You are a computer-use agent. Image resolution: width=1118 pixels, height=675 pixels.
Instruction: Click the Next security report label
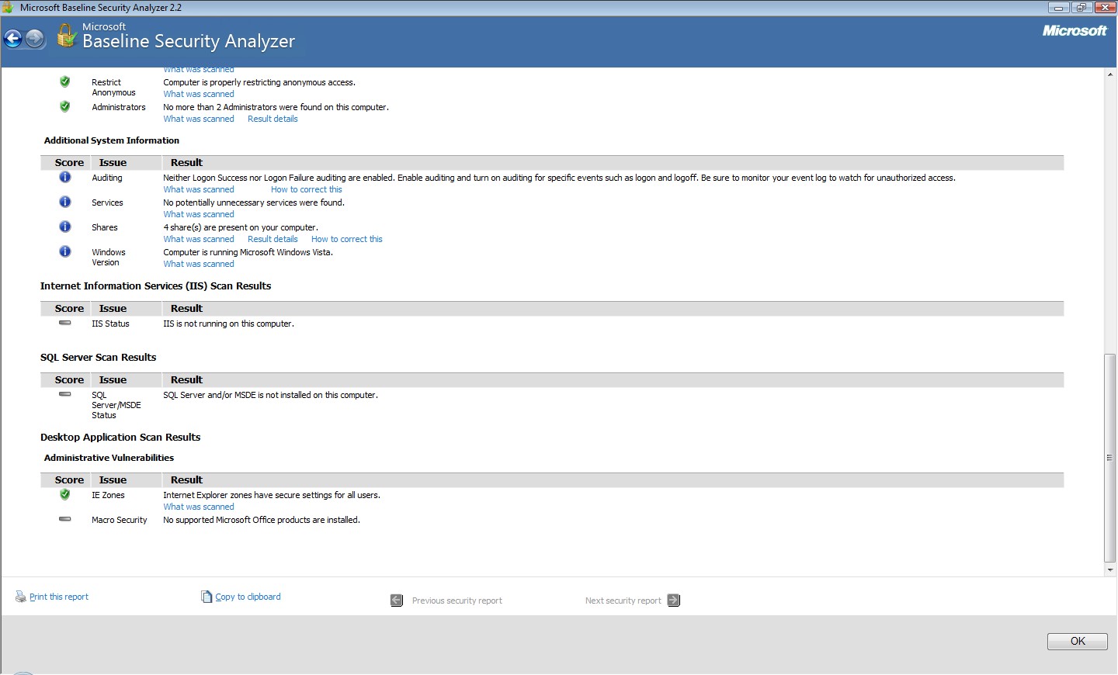(623, 601)
